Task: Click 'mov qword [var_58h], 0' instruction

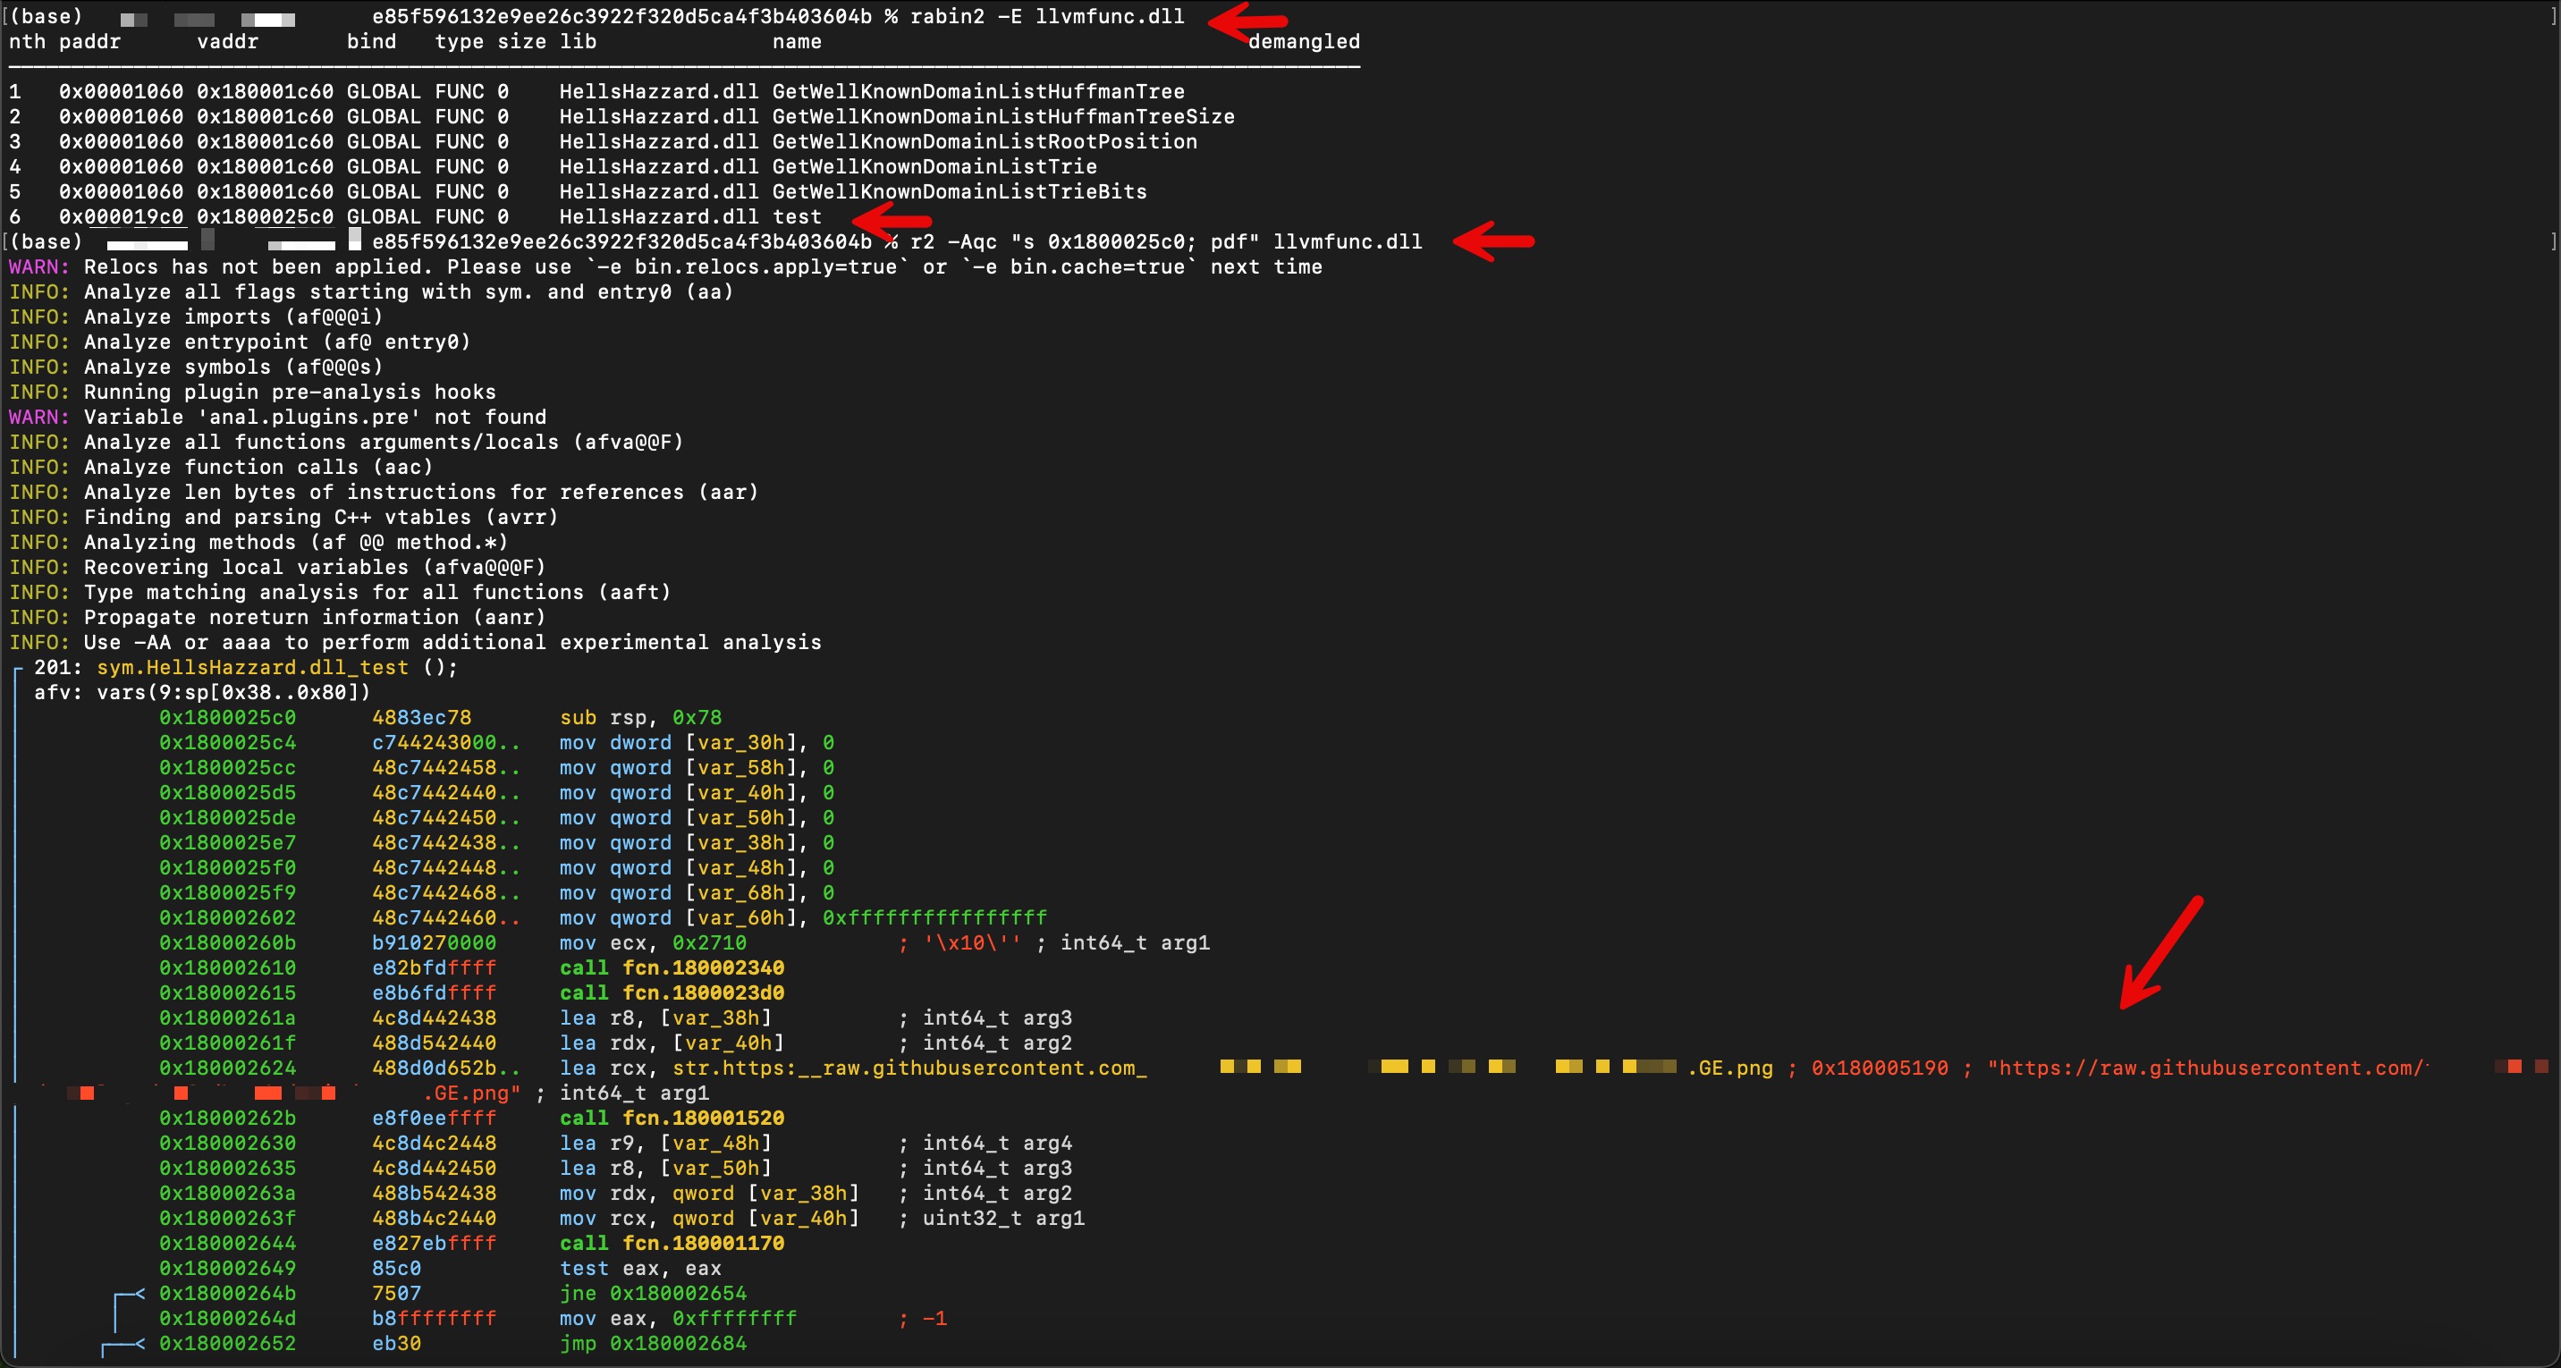Action: click(697, 767)
